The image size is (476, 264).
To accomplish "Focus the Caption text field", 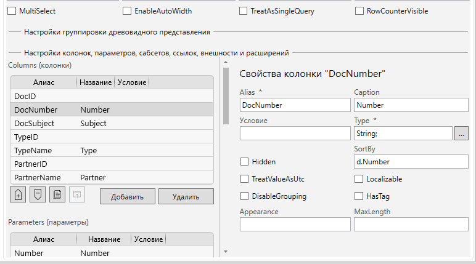I will [x=411, y=105].
